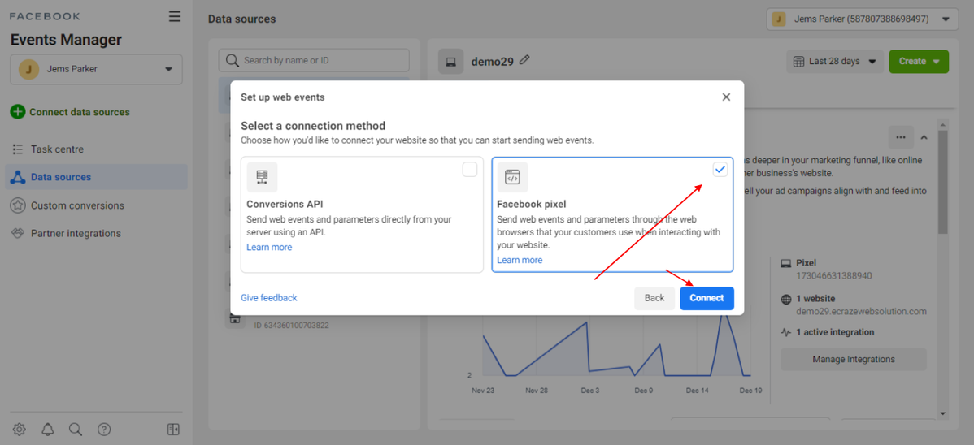Screen dimensions: 974x445
Task: Open notifications bell icon
Action: click(48, 429)
